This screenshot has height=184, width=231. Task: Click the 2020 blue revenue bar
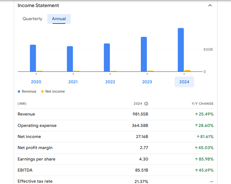[33, 58]
